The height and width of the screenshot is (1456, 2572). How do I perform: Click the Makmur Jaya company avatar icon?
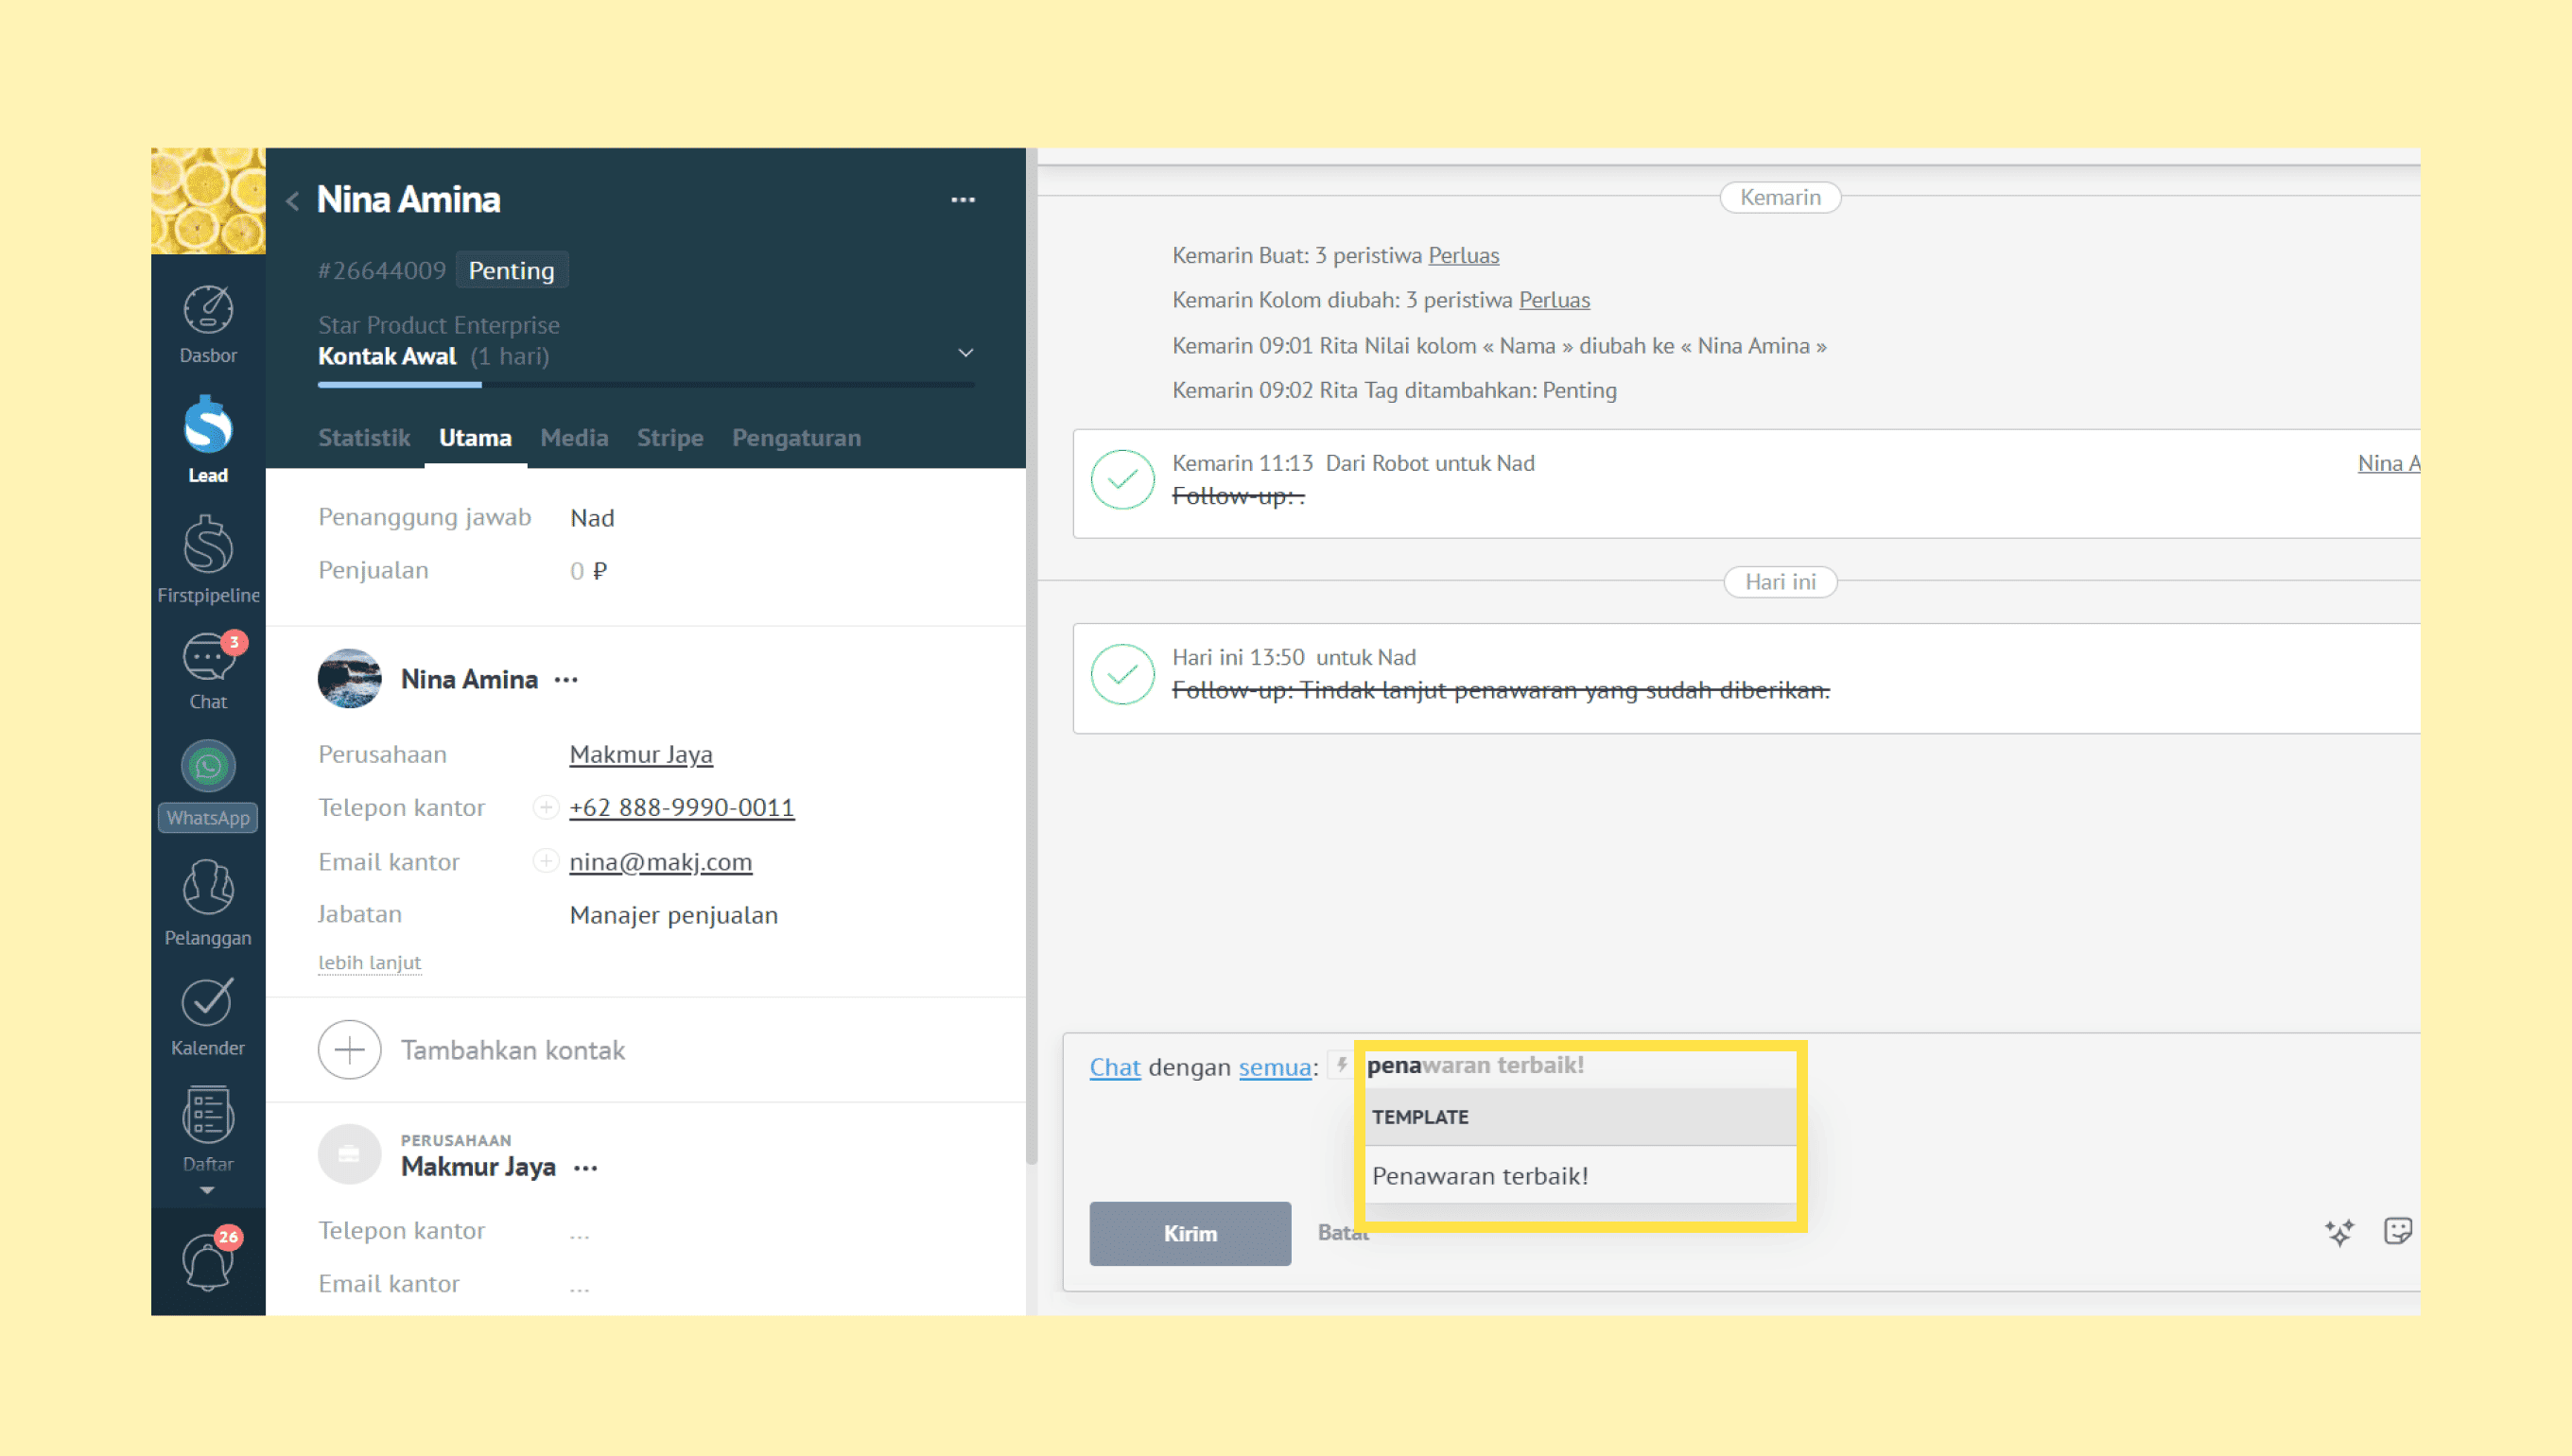pos(349,1154)
